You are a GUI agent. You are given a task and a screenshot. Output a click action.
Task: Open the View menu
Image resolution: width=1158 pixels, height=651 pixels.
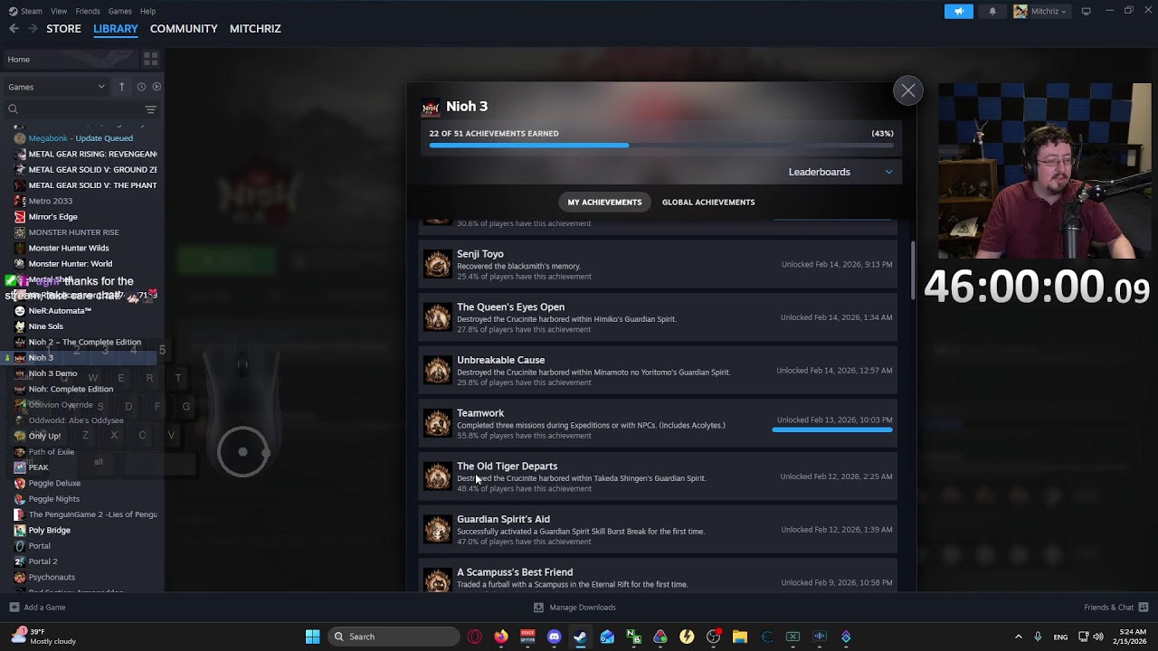pos(59,11)
